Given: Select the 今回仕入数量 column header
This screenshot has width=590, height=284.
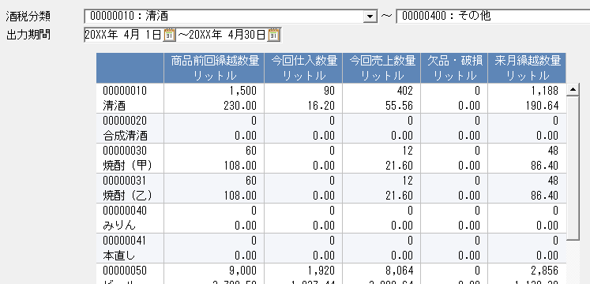Looking at the screenshot, I should click(303, 68).
